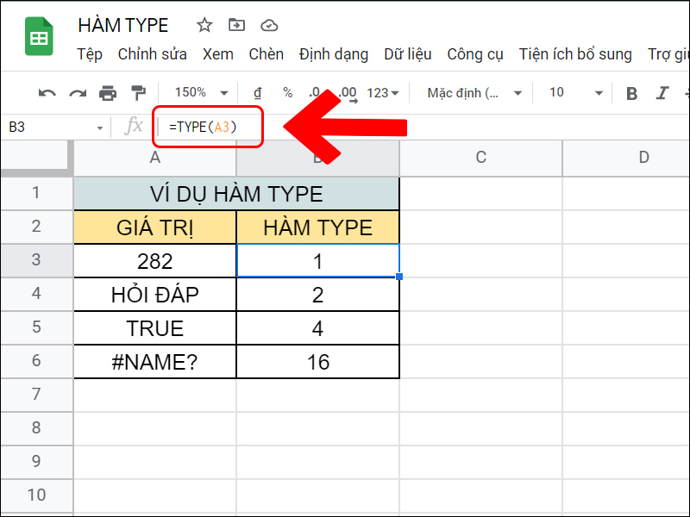
Task: Star the HÀM TYPE document
Action: pos(204,25)
